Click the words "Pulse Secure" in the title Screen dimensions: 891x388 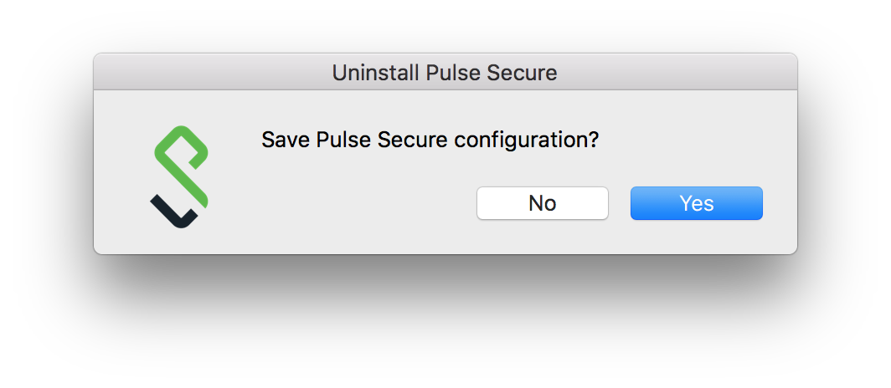492,73
